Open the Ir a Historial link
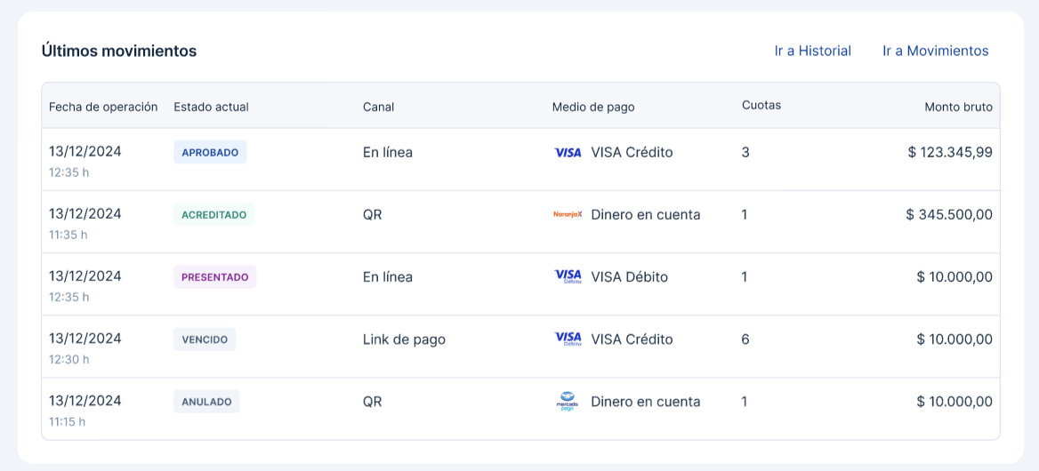This screenshot has height=471, width=1039. click(x=812, y=51)
